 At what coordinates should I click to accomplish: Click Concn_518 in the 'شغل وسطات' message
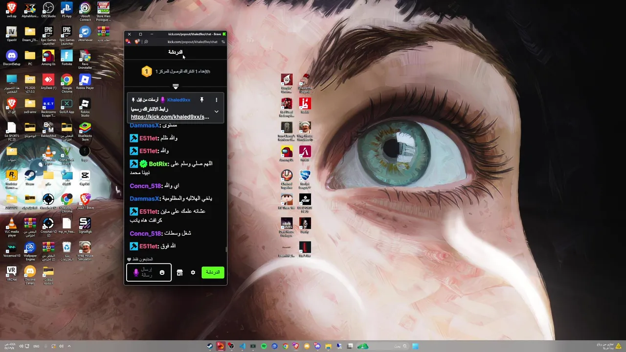pyautogui.click(x=145, y=234)
